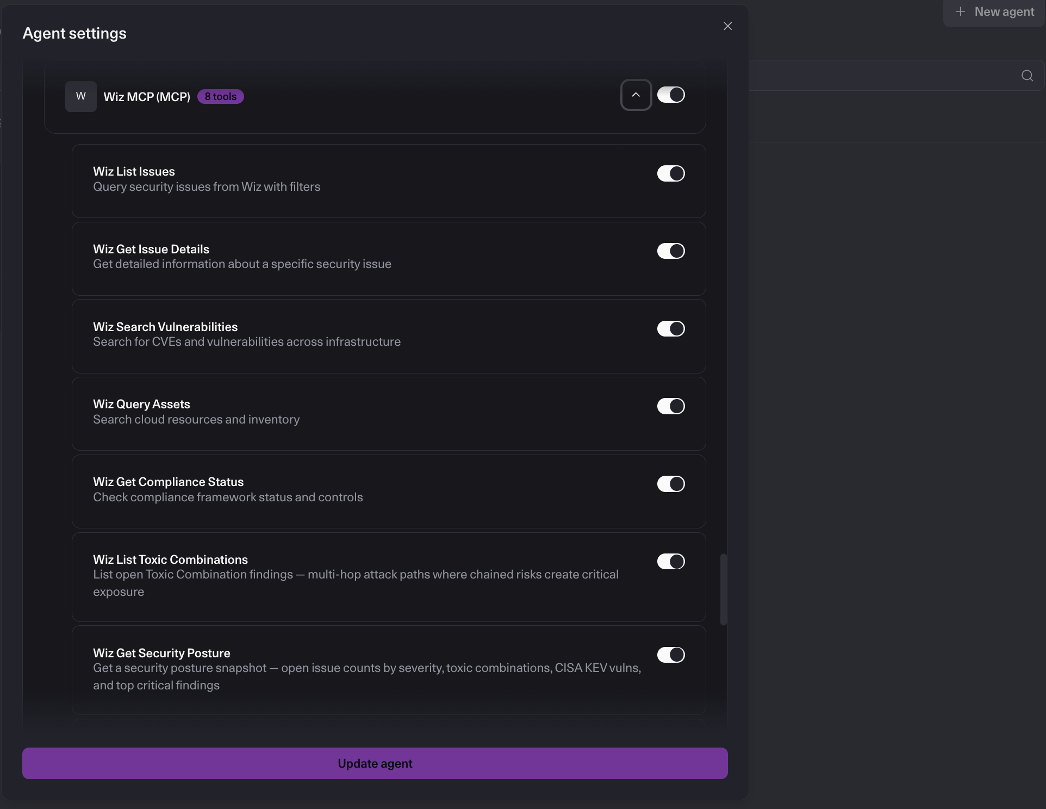Select the "Wiz List Toxic Combinations" title
The width and height of the screenshot is (1046, 809).
170,559
